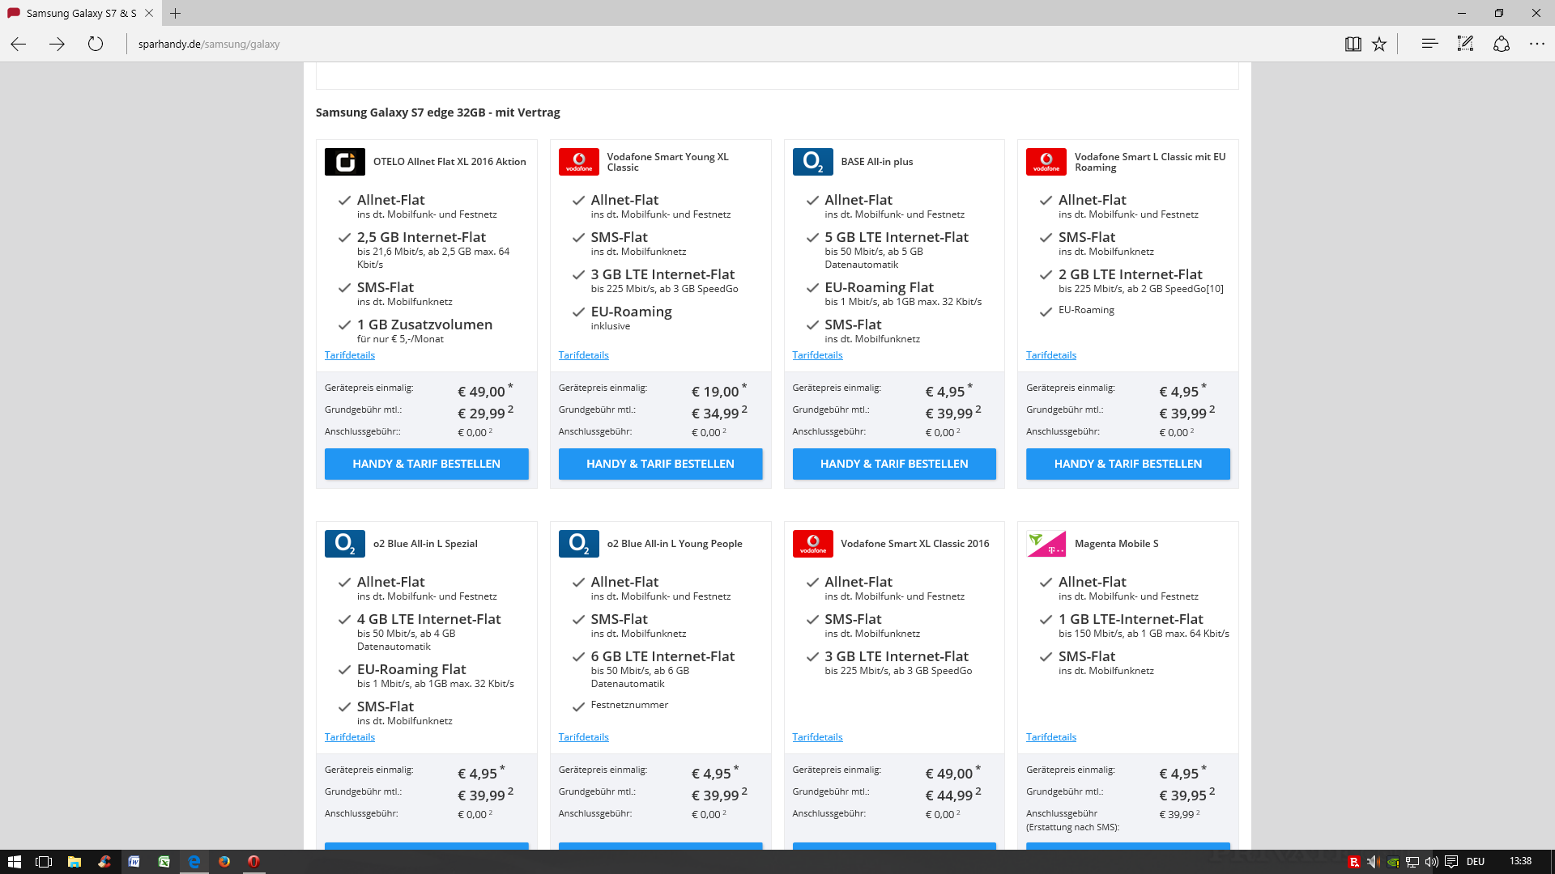Click the Share icon in toolbar
Viewport: 1555px width, 874px height.
(x=1502, y=44)
